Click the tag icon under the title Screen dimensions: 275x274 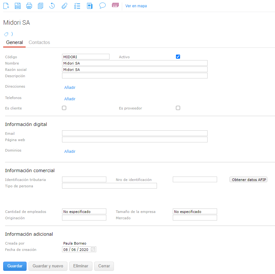point(6,34)
